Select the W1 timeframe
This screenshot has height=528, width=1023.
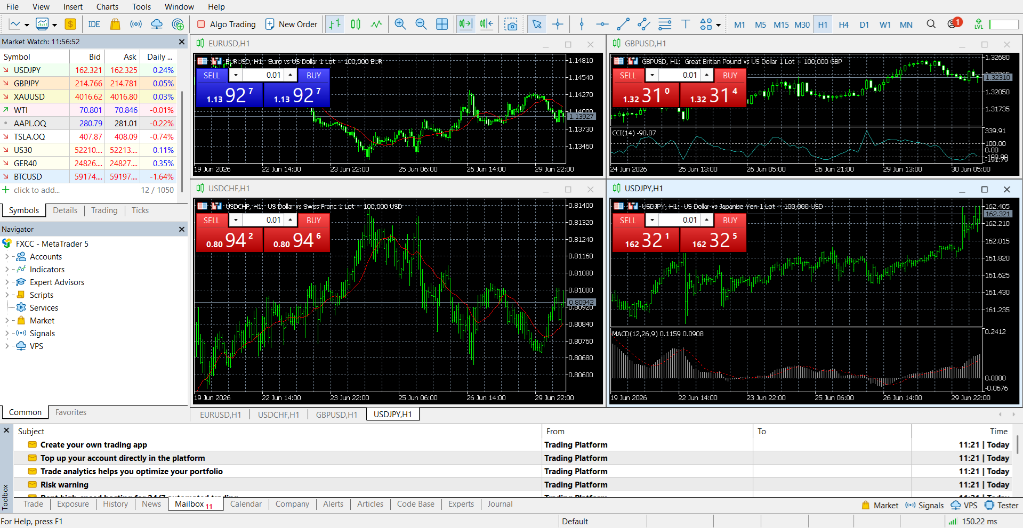point(885,25)
